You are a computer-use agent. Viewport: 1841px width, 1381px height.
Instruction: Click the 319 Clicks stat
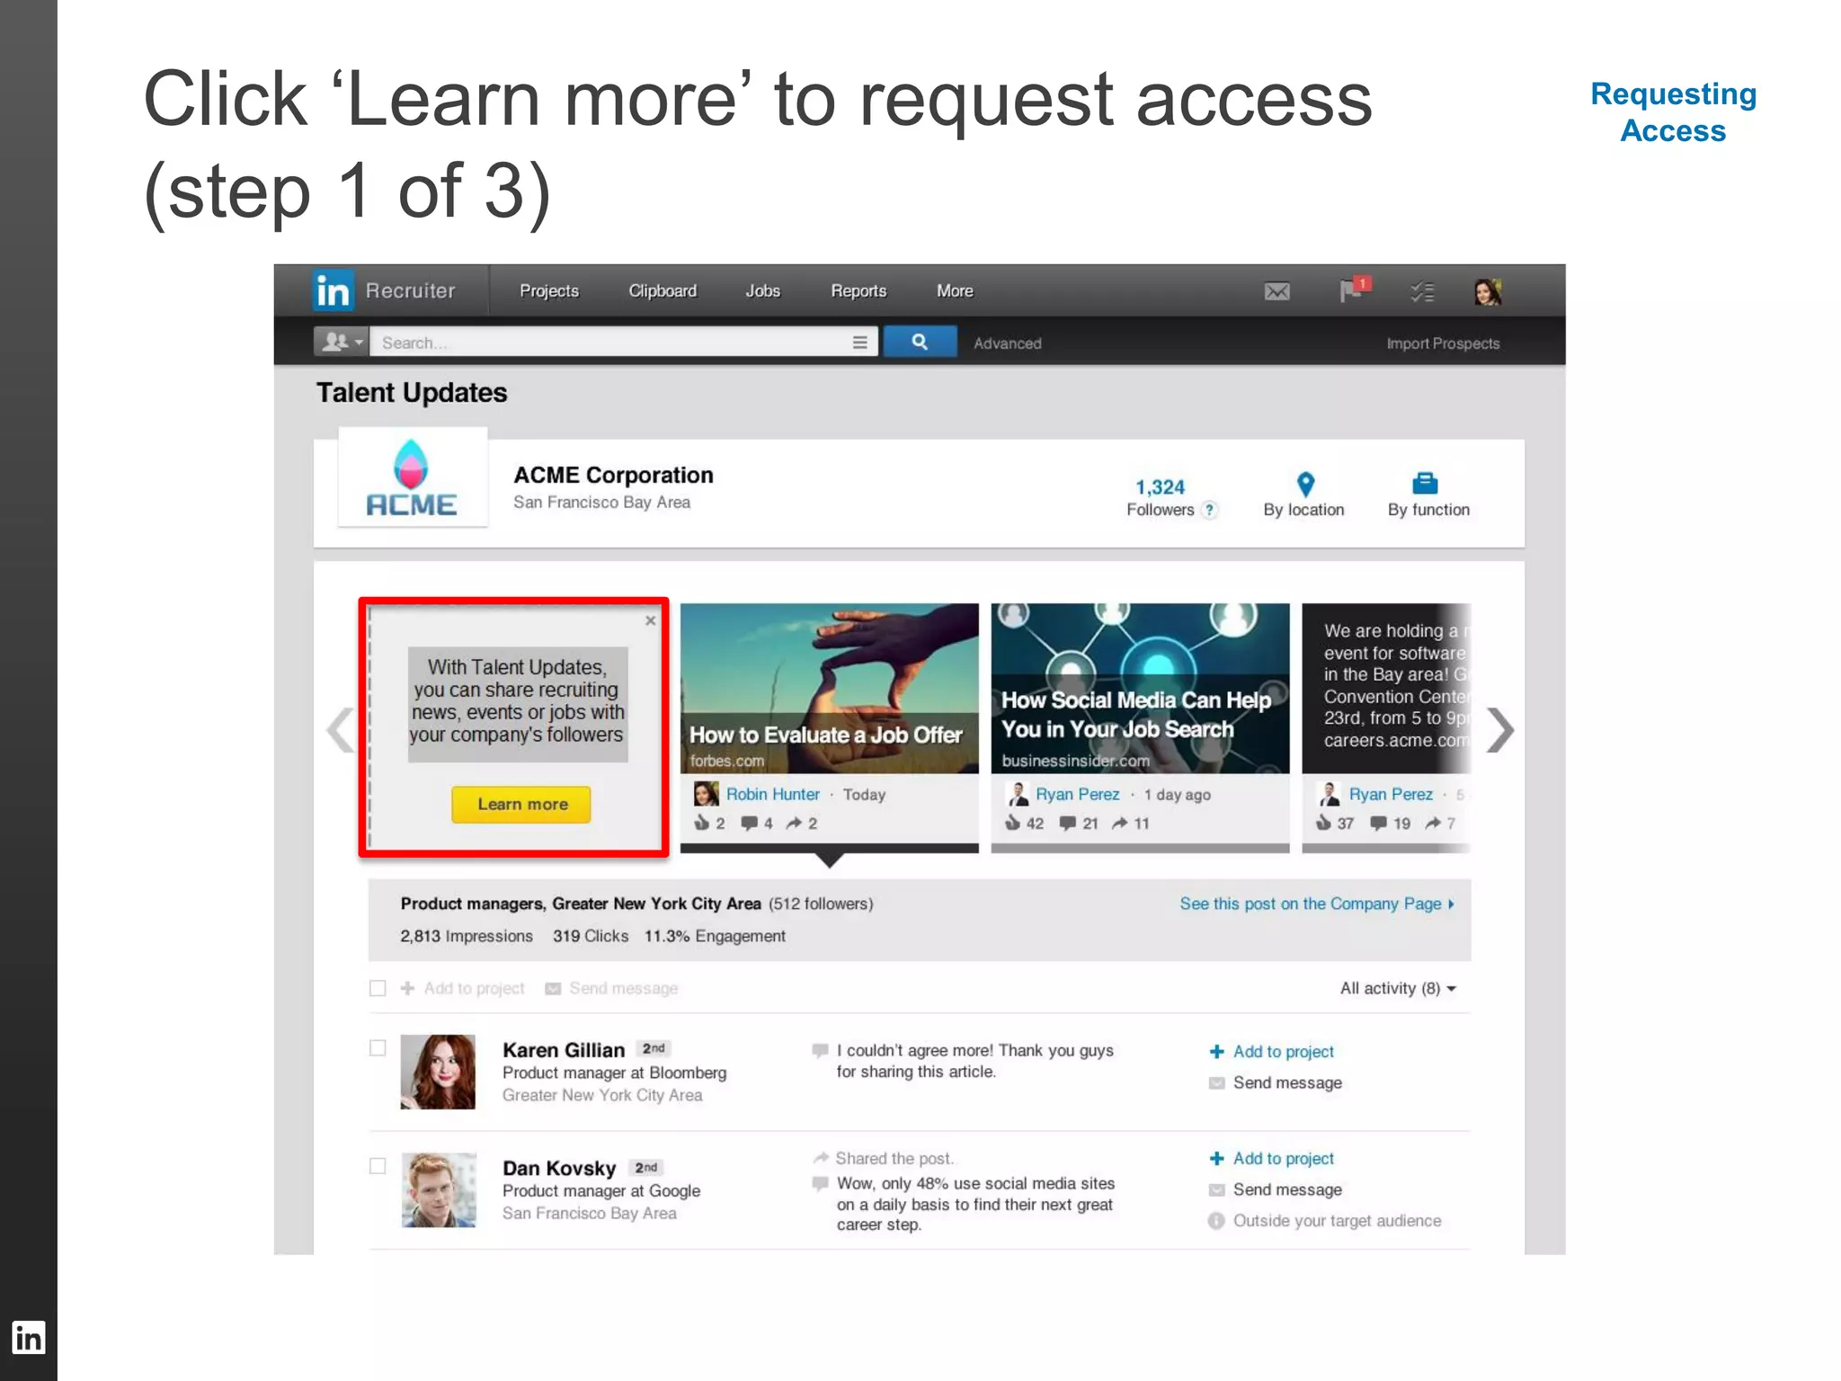pyautogui.click(x=591, y=937)
